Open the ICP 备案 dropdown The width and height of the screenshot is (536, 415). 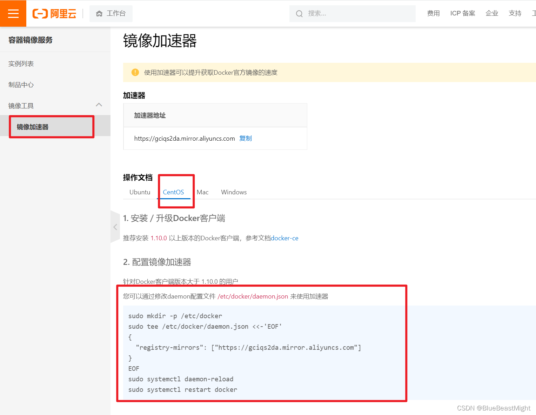[462, 13]
